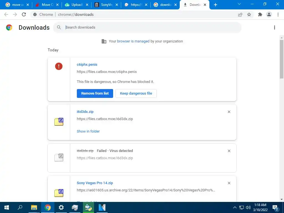Click the scrollbar down arrow

coord(282,199)
